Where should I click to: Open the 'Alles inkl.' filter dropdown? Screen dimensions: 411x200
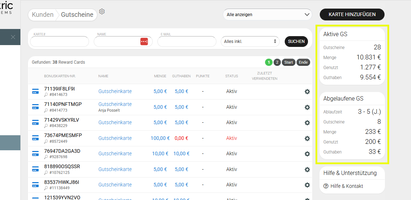[250, 42]
